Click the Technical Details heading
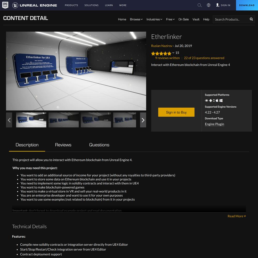This screenshot has height=258, width=258. 29,227
